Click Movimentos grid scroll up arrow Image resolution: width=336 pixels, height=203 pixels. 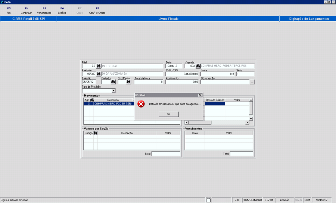click(251, 100)
